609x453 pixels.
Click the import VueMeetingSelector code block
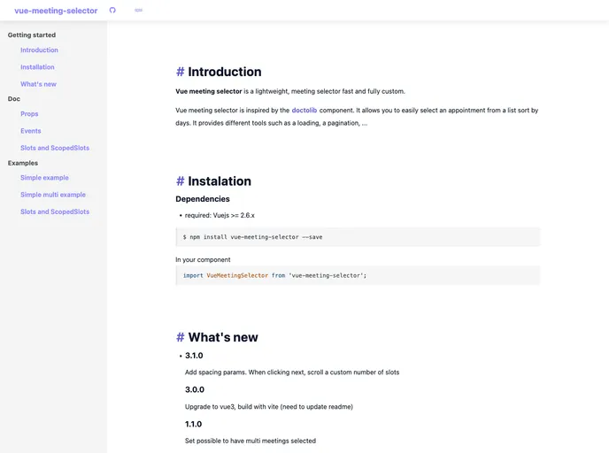pos(358,275)
